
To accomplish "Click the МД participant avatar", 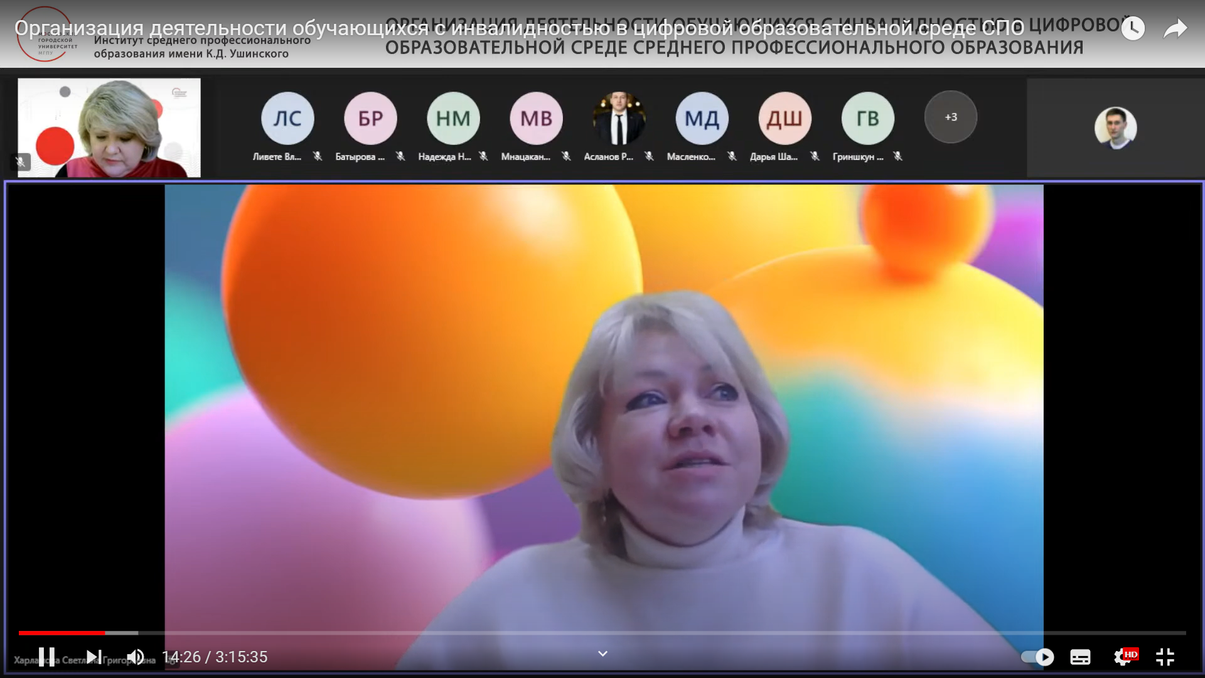I will [702, 118].
